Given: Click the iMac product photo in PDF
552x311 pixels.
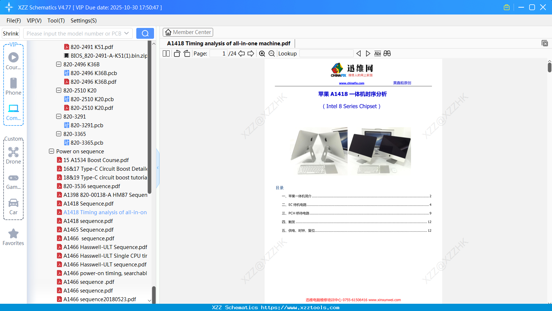Looking at the screenshot, I should coord(350,151).
